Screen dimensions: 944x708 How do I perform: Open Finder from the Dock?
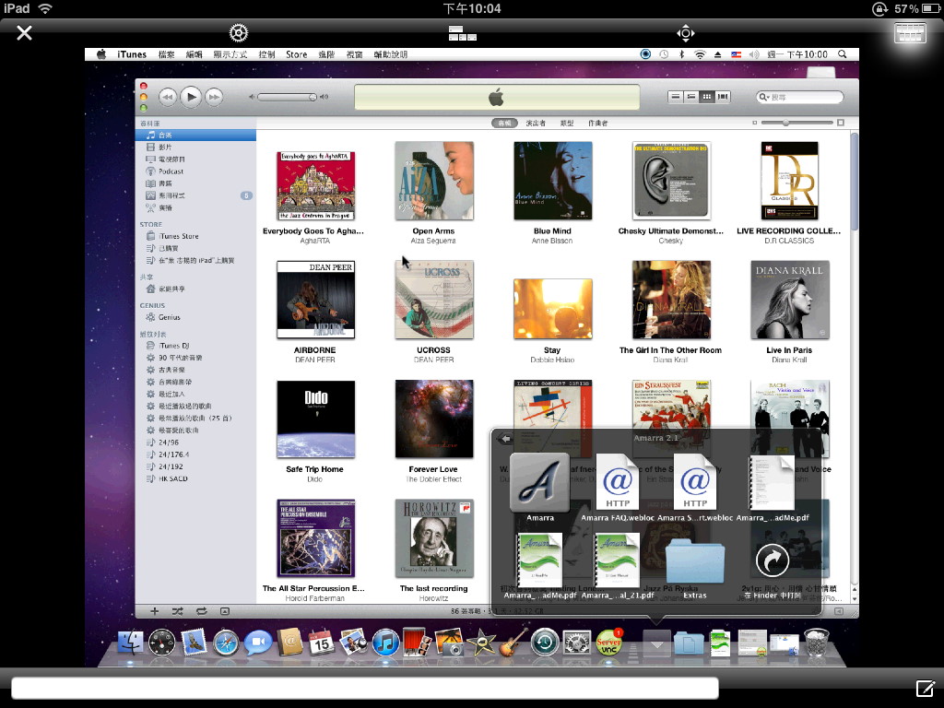130,643
